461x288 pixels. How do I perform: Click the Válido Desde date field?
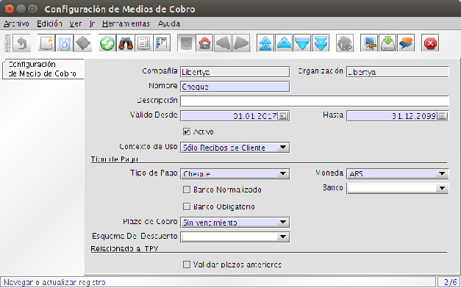click(229, 116)
